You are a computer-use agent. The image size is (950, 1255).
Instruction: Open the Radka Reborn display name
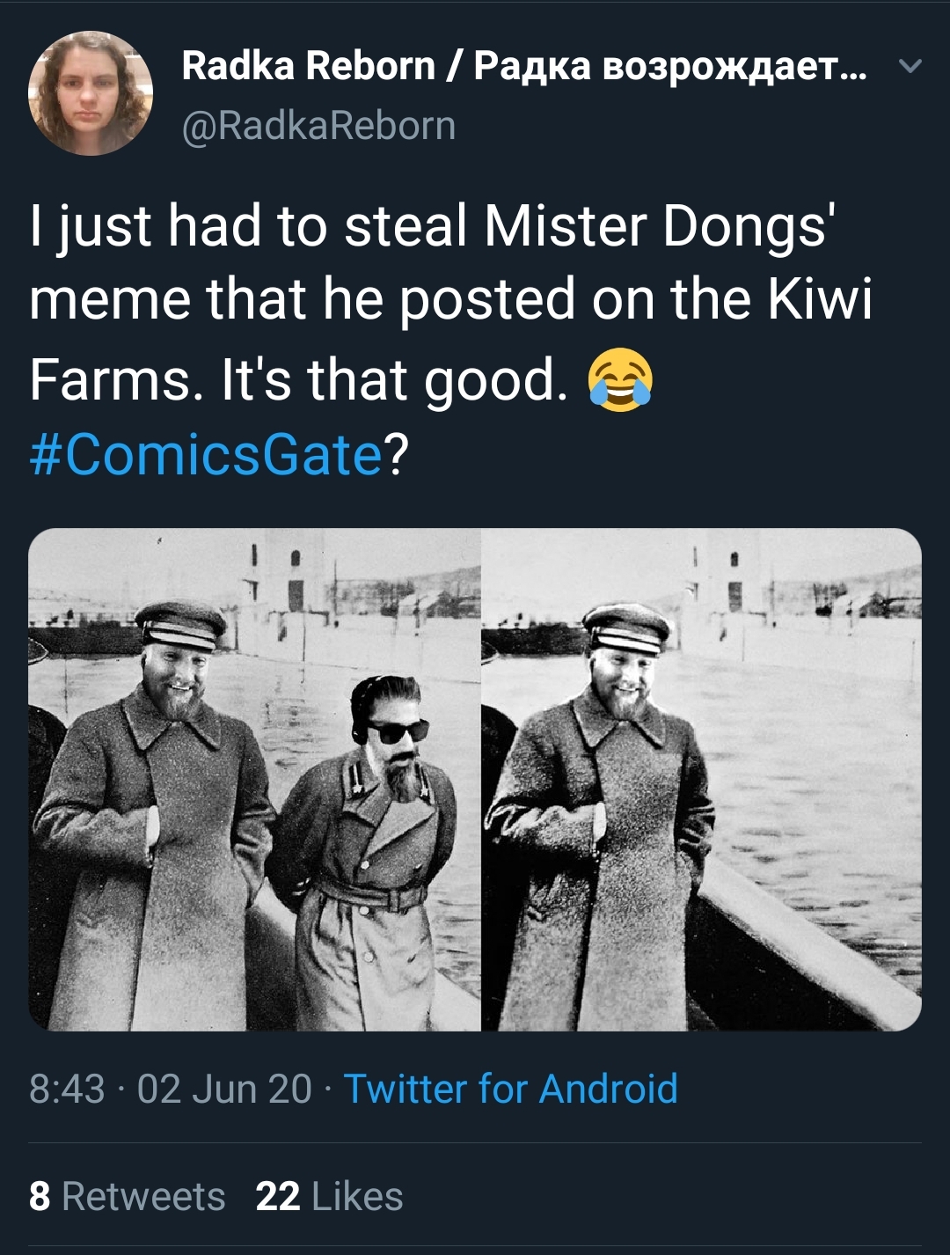coord(524,66)
